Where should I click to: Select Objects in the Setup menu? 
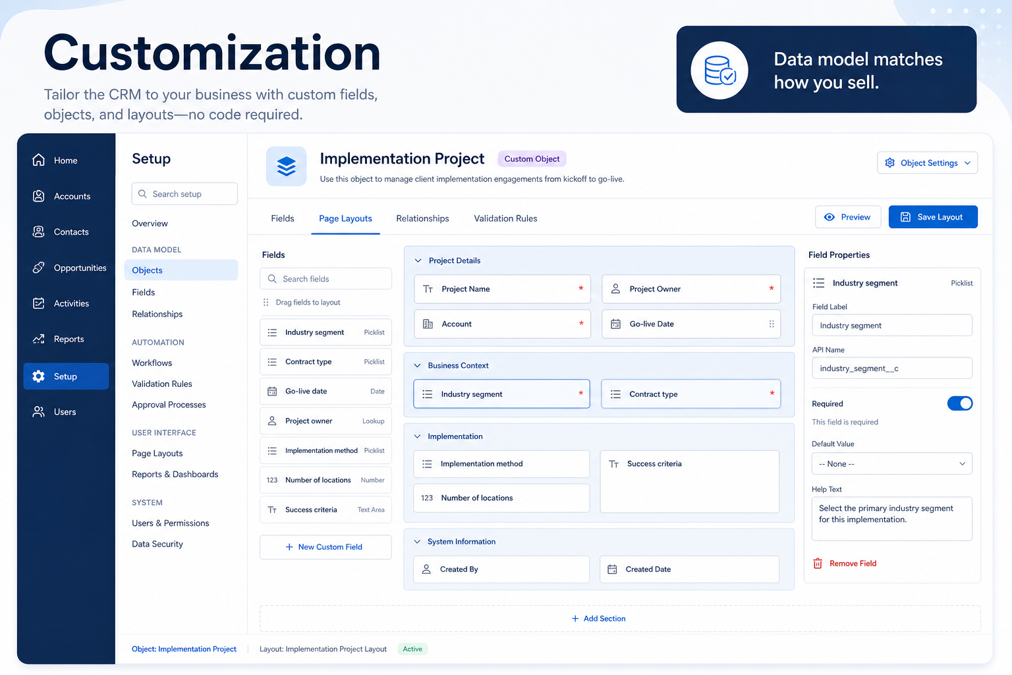click(181, 270)
